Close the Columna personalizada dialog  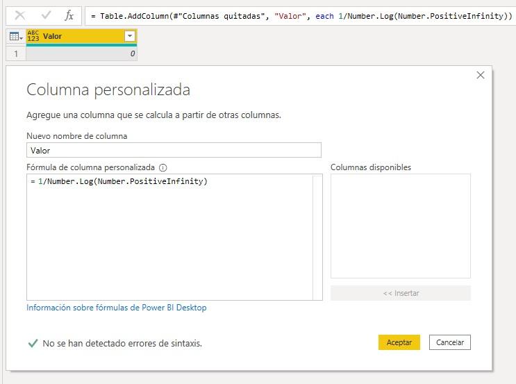480,75
